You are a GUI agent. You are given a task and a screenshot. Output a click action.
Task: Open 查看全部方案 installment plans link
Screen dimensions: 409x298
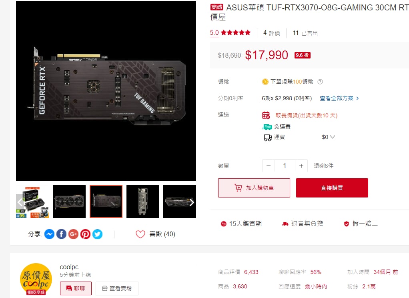point(339,98)
